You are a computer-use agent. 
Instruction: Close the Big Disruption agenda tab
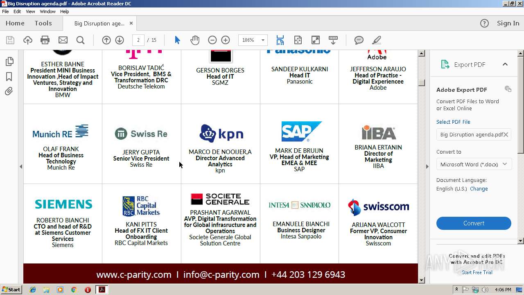pos(131,23)
